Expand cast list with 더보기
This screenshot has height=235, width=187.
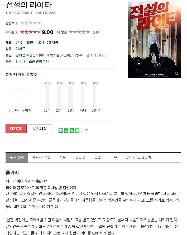pyautogui.click(x=101, y=55)
